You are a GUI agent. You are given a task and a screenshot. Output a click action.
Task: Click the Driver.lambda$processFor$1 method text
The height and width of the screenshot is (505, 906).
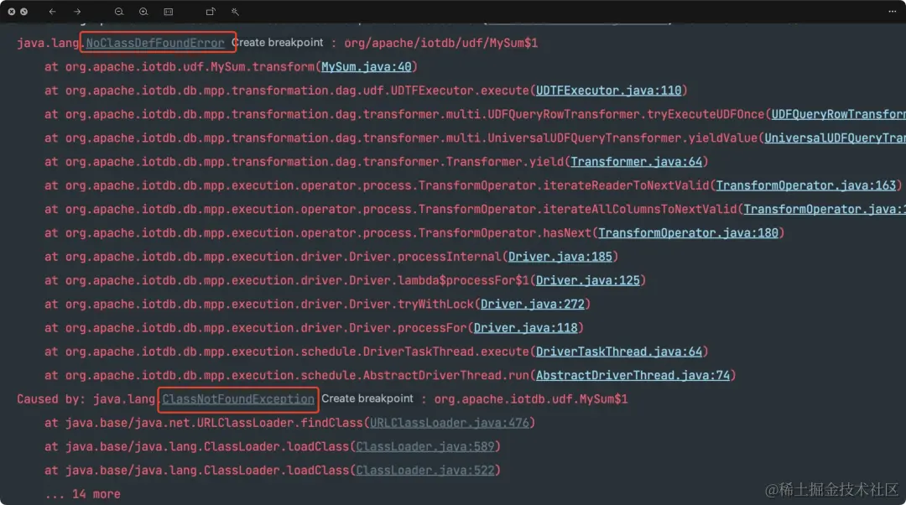tap(439, 280)
